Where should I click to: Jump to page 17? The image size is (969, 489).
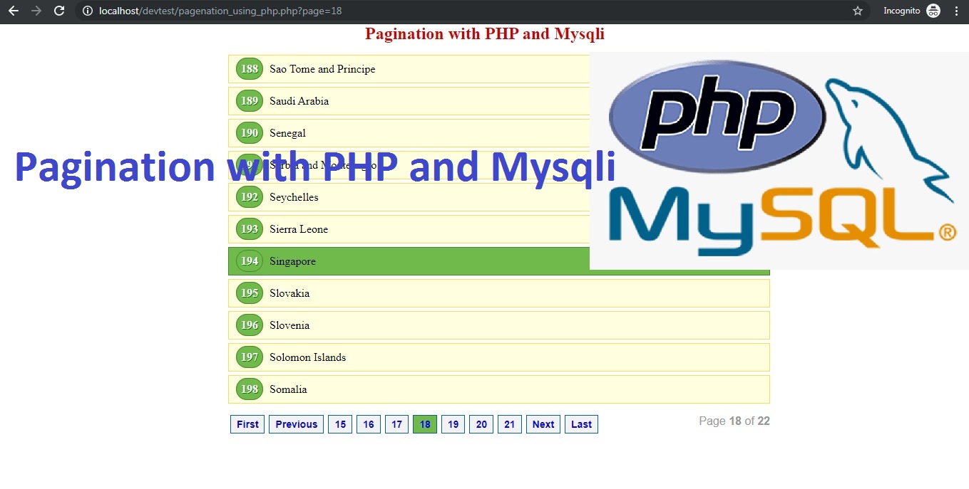[396, 424]
